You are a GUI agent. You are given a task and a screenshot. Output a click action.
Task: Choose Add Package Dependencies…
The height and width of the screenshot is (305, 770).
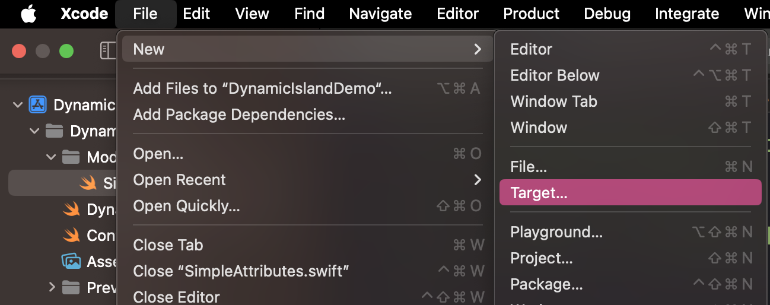(307, 115)
